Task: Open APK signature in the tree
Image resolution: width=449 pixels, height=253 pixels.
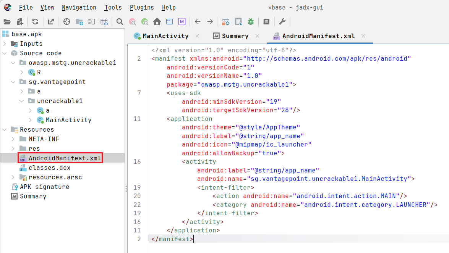Action: tap(44, 187)
